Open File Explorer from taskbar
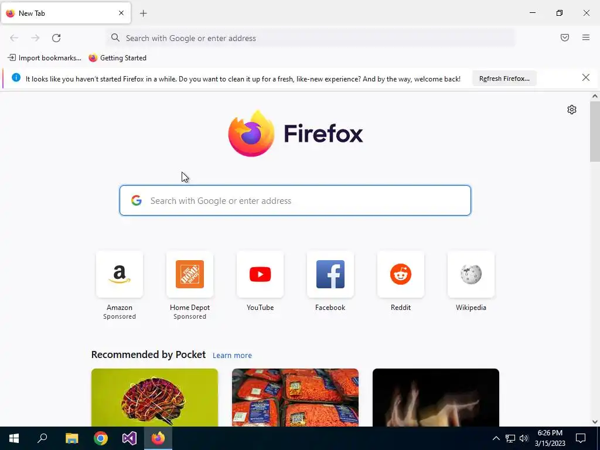 point(71,438)
